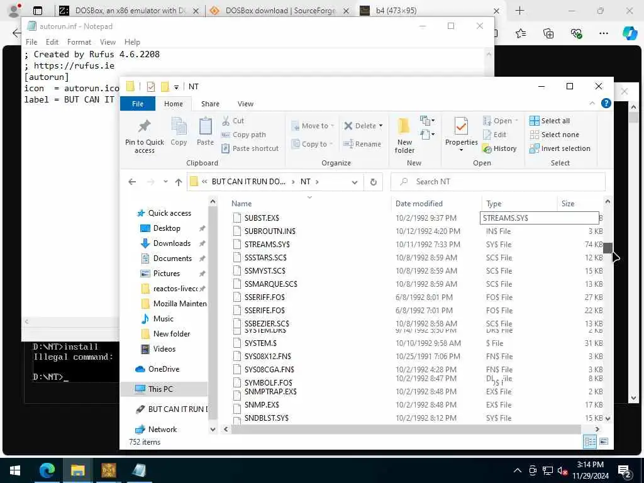Switch to large icons view layout icon
Screen dimensions: 644x483
pos(604,441)
